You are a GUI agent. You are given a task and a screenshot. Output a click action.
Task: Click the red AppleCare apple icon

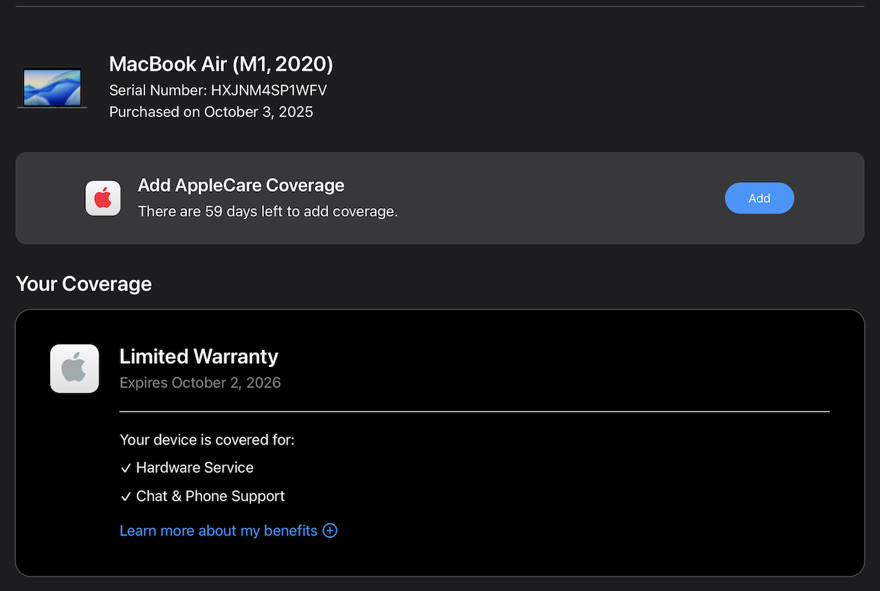(103, 198)
